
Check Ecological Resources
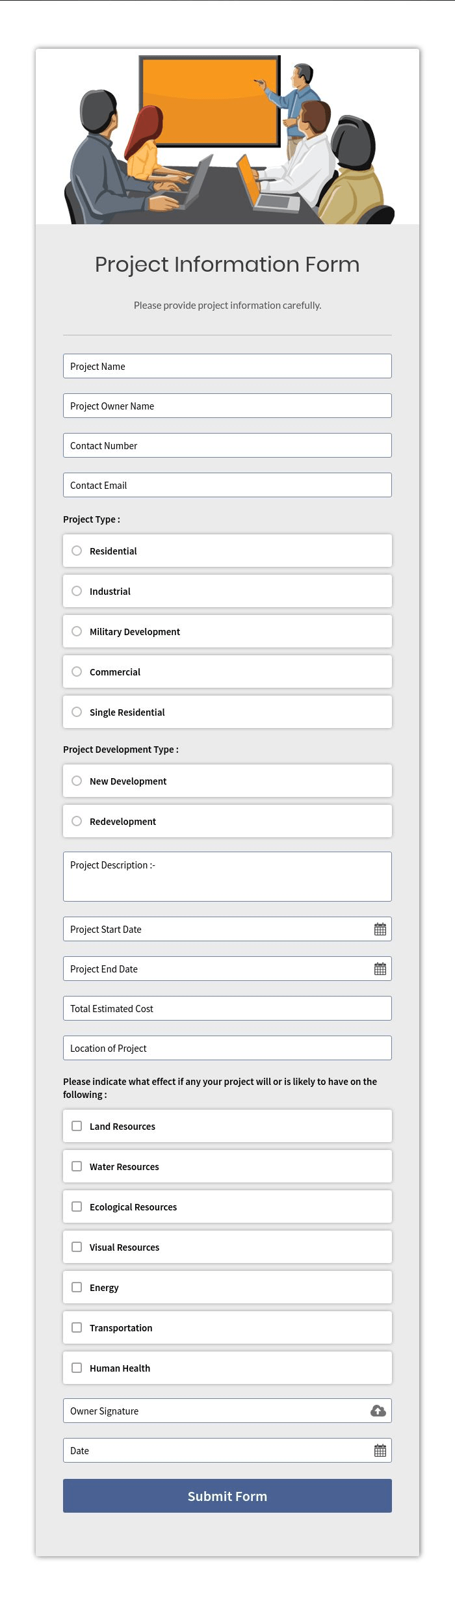76,1207
